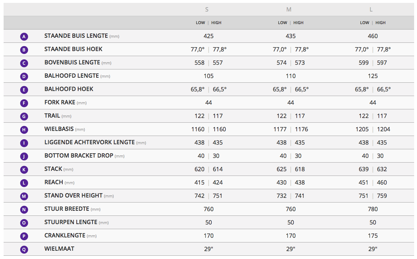Click the Staande Buis Lengte label
This screenshot has height=259, width=417.
click(x=76, y=36)
